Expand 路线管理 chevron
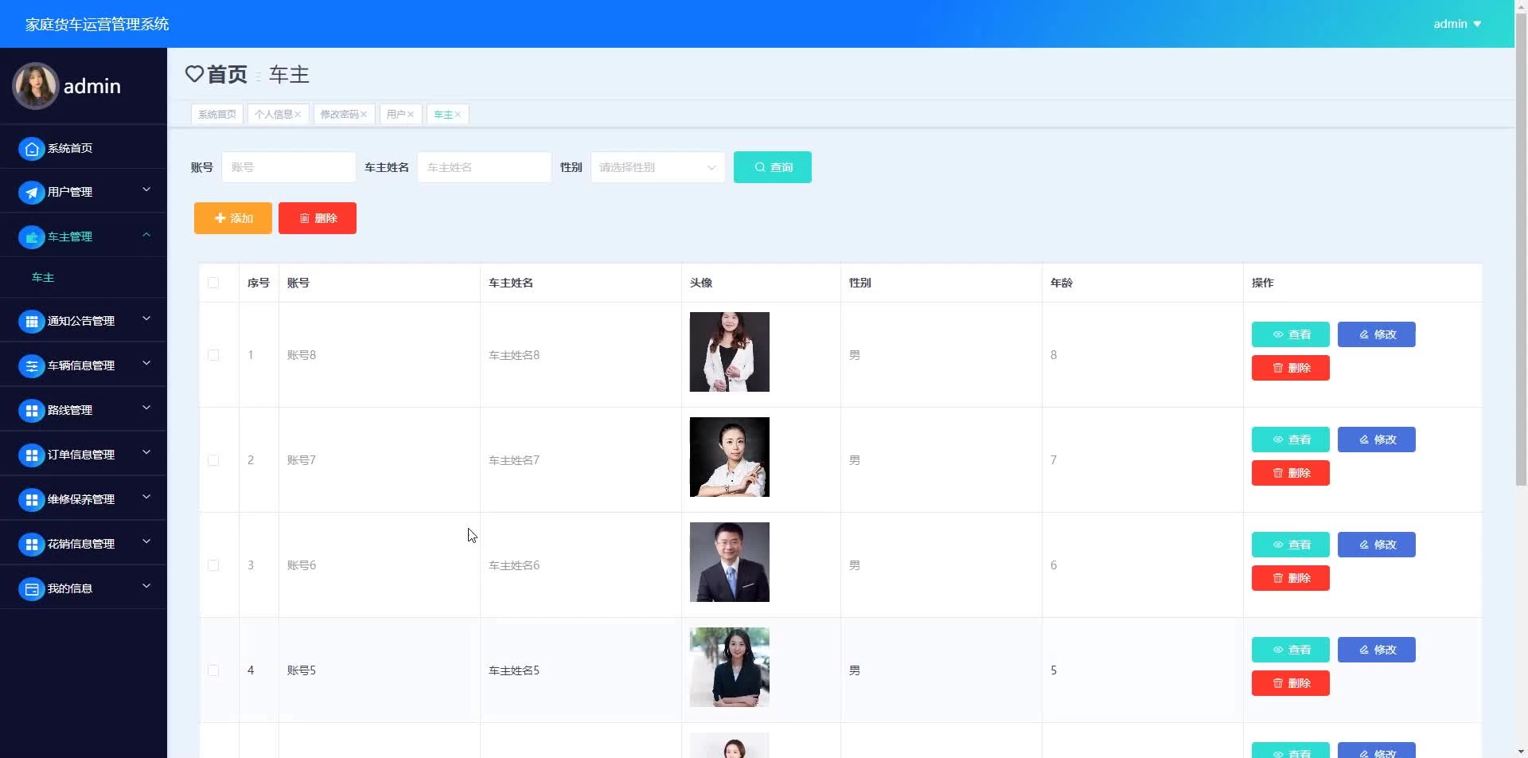This screenshot has width=1528, height=758. tap(146, 408)
